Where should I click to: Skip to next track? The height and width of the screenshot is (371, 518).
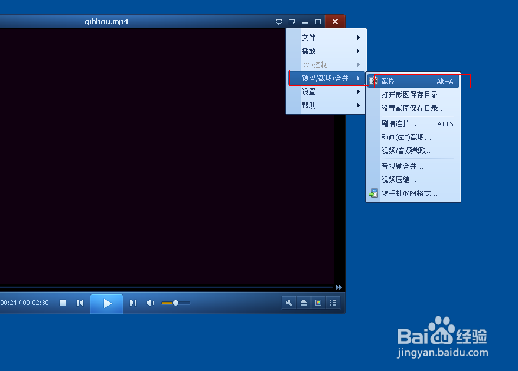pyautogui.click(x=133, y=303)
